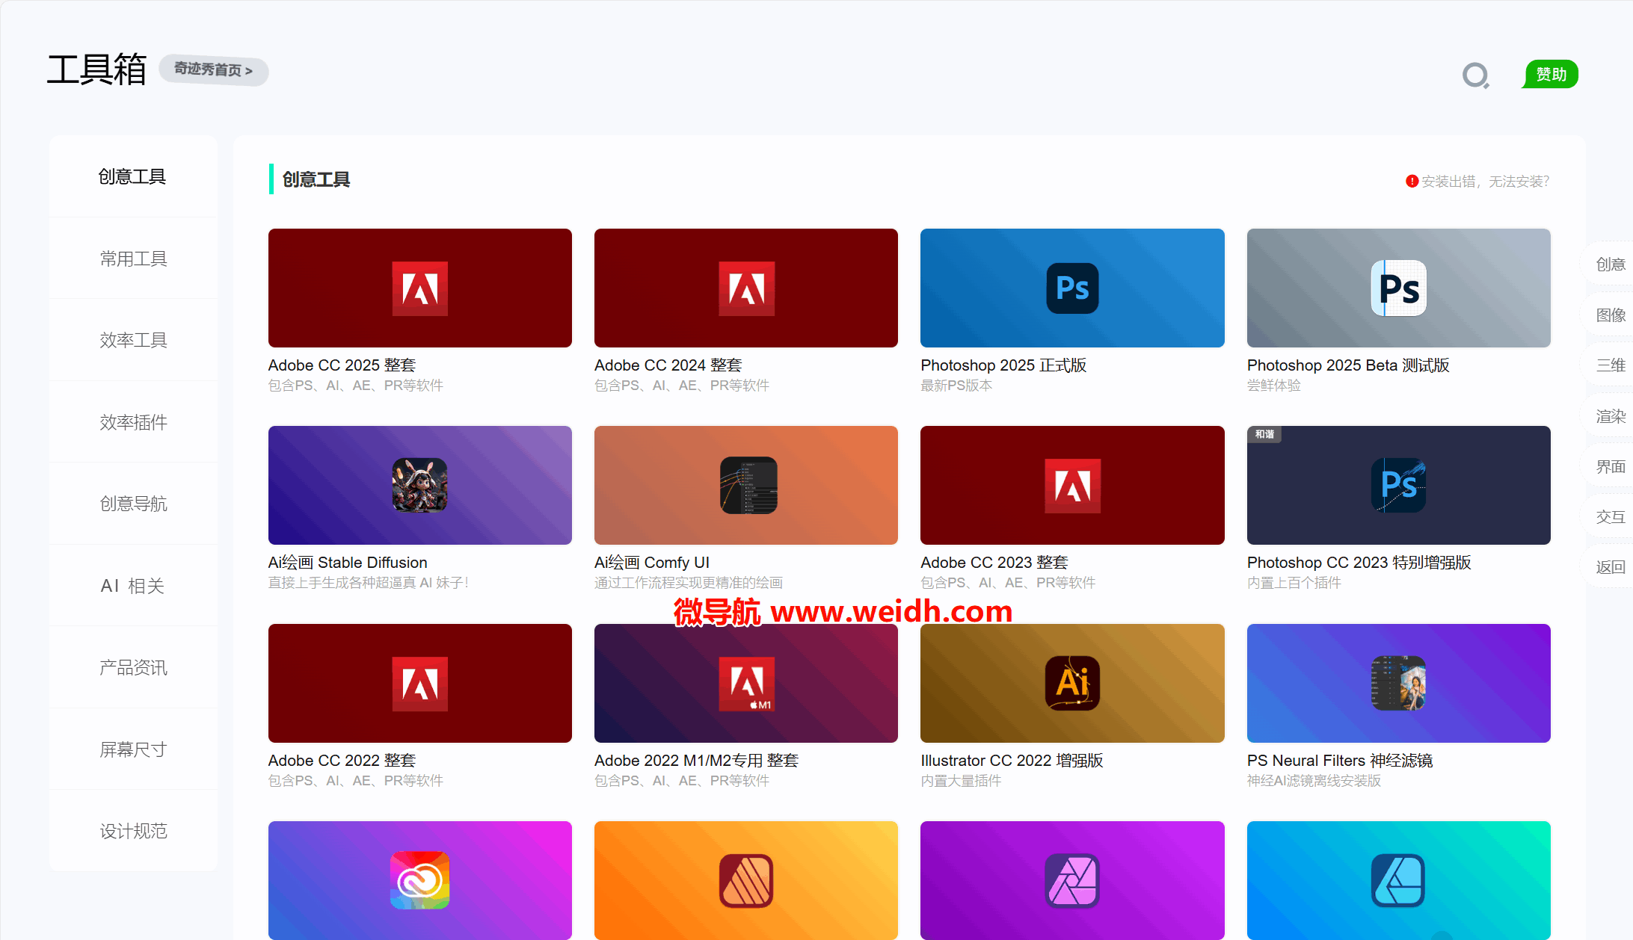Click 返回 in right quick nav

(x=1610, y=566)
